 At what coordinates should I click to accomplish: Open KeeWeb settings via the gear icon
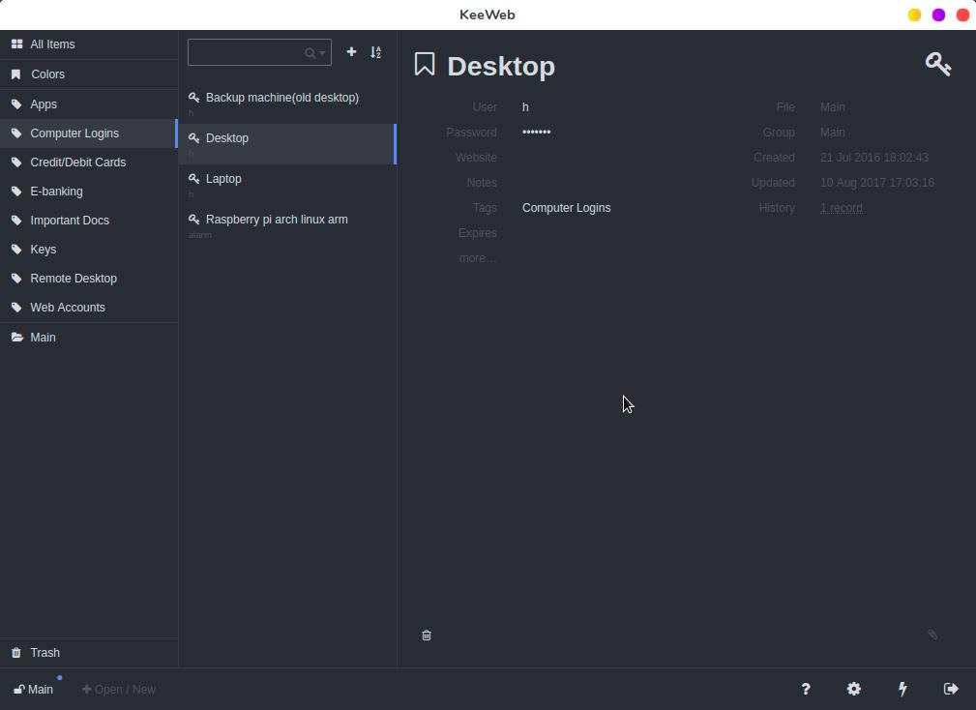pos(854,689)
